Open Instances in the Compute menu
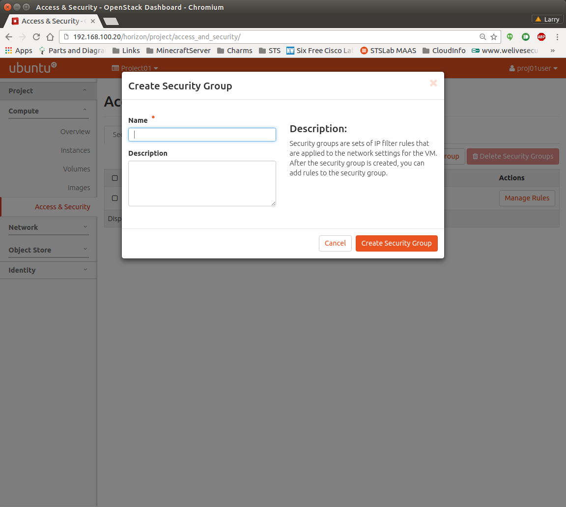 tap(75, 150)
